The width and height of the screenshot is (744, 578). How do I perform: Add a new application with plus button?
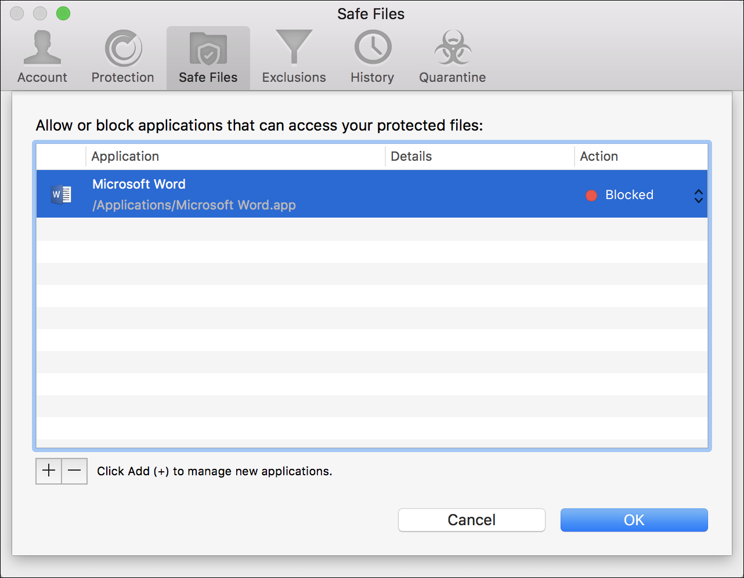tap(49, 471)
